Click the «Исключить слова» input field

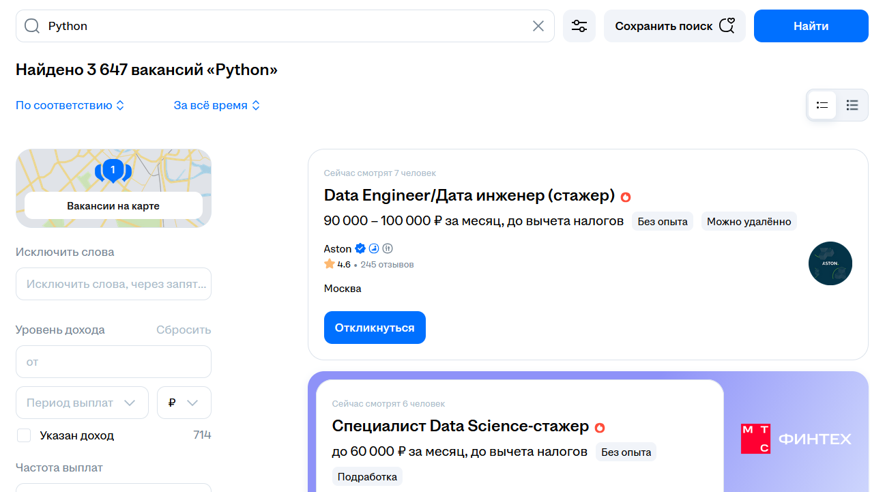pyautogui.click(x=113, y=284)
